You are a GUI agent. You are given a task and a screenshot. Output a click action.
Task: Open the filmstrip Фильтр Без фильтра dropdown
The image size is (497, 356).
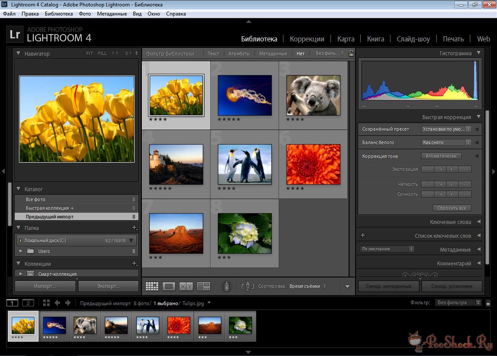pyautogui.click(x=458, y=302)
